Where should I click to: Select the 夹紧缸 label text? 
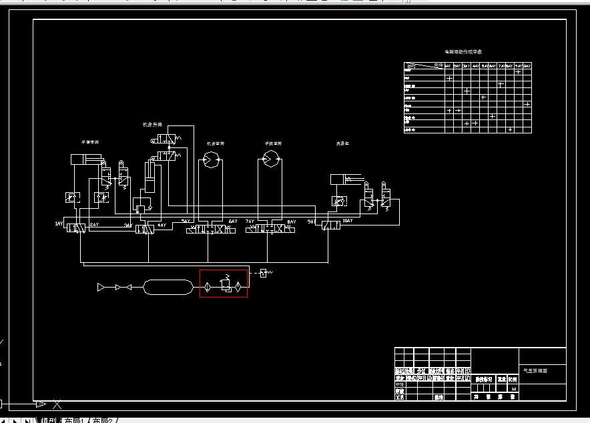(342, 143)
